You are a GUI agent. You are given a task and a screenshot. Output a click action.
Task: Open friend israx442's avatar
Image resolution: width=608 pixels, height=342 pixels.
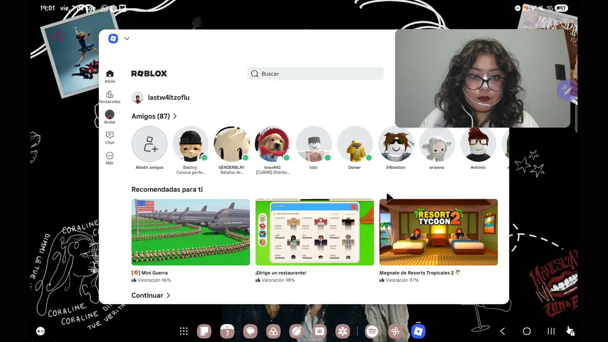tap(272, 144)
